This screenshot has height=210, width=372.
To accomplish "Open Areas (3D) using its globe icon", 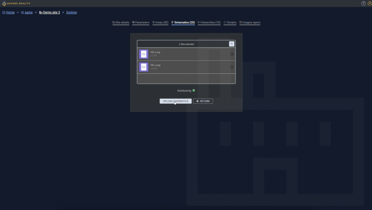I will click(154, 22).
